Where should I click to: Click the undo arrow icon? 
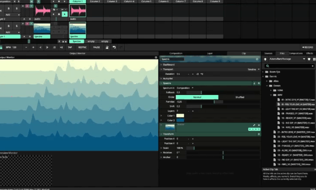tap(114, 47)
